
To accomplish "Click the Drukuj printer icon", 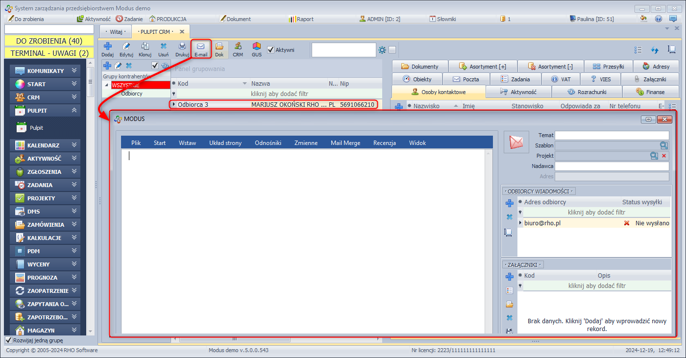I will [x=182, y=49].
